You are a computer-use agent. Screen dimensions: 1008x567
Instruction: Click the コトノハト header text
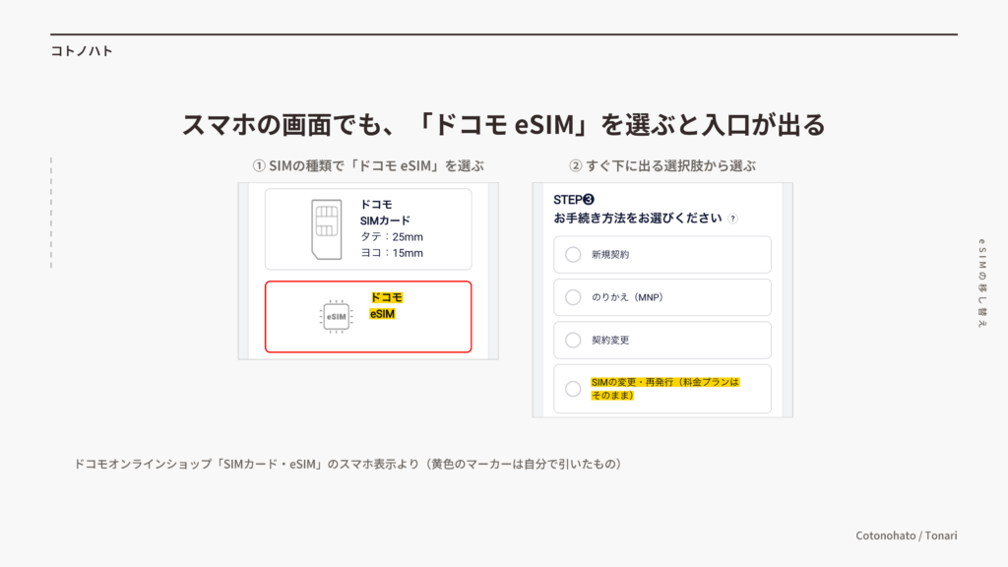82,51
